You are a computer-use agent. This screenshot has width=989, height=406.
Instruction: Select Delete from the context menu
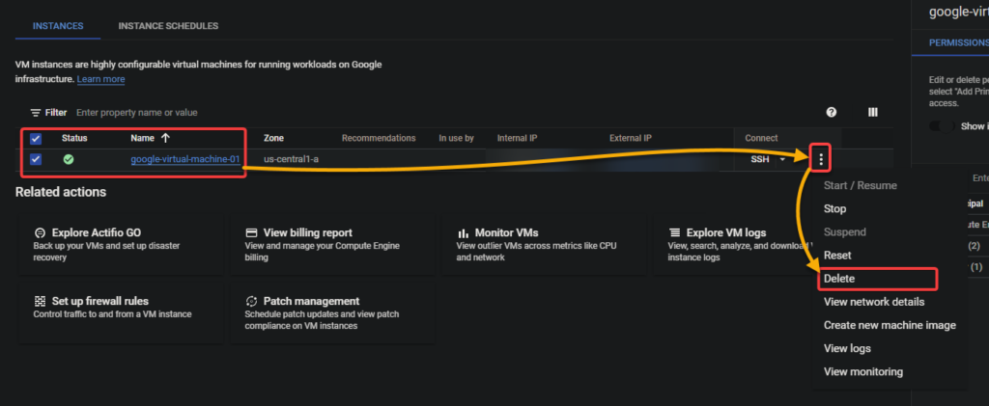click(x=839, y=279)
